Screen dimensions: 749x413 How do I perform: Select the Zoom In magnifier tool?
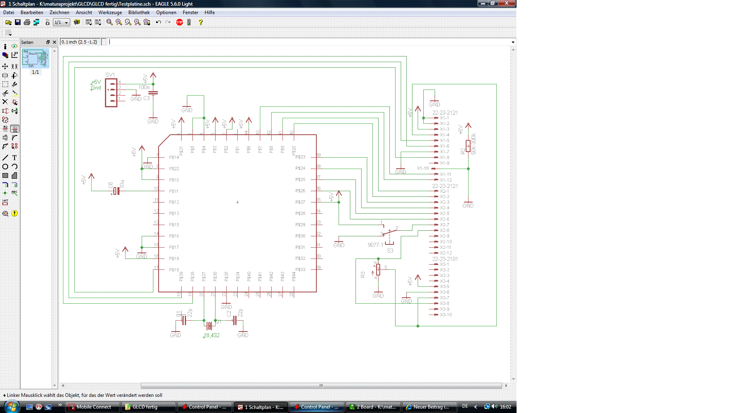[x=119, y=22]
